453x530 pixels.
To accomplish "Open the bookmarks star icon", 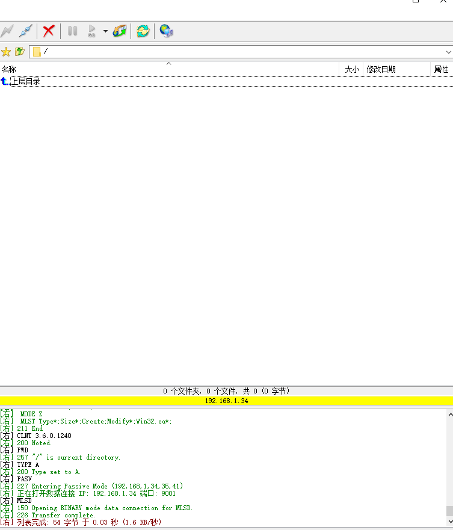I will 6,52.
